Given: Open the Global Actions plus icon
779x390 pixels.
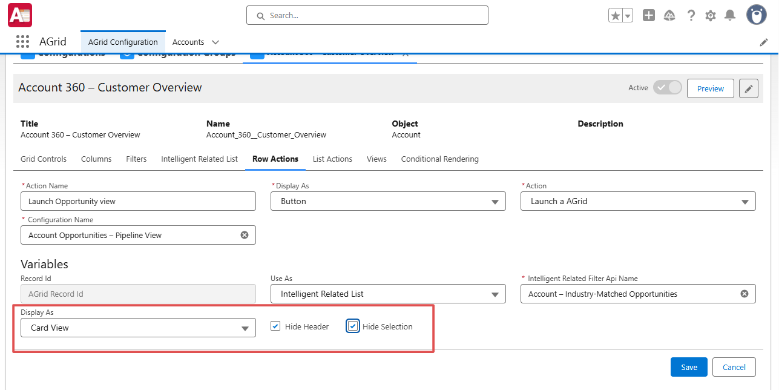Looking at the screenshot, I should pyautogui.click(x=649, y=16).
